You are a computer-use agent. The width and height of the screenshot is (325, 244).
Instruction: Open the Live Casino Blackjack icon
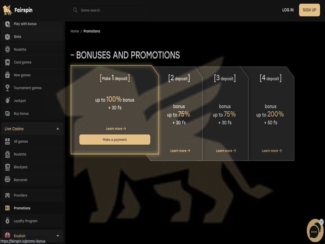pyautogui.click(x=7, y=167)
